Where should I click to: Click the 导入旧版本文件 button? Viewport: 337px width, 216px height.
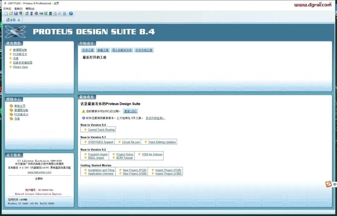[x=122, y=50]
